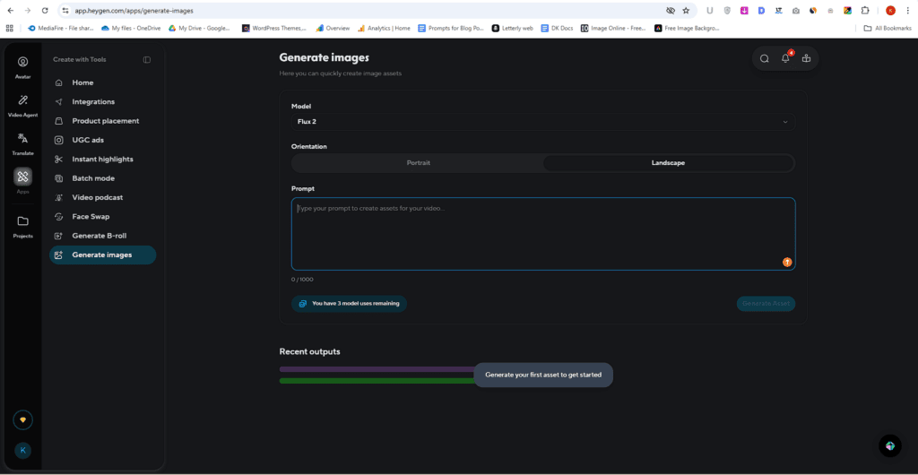Click the Recent outputs heading

click(x=309, y=351)
